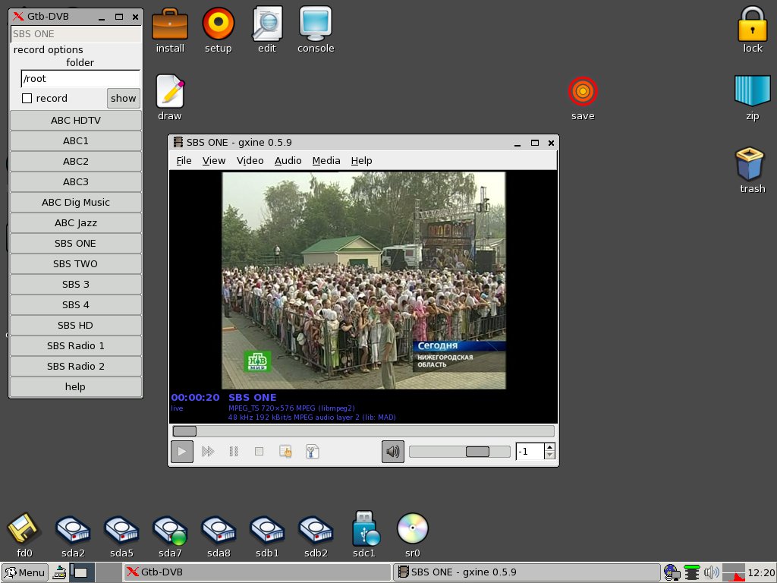Click the sda5 drive icon
This screenshot has width=777, height=583.
pyautogui.click(x=121, y=535)
